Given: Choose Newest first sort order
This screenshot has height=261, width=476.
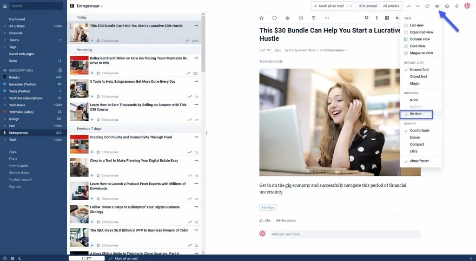Looking at the screenshot, I should click(419, 70).
